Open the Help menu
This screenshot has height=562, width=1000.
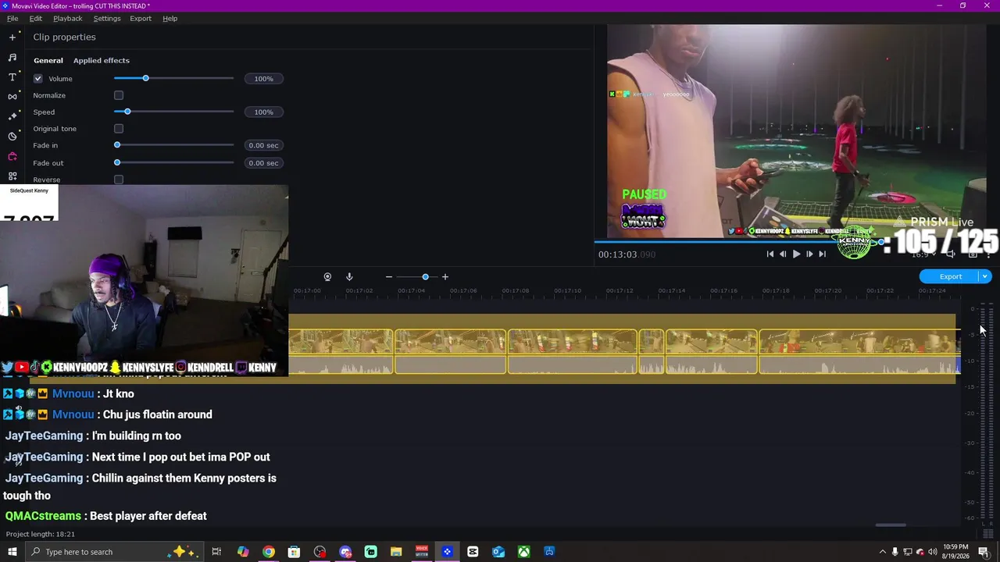170,18
